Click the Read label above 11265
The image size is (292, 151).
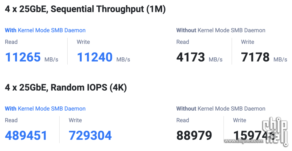11,42
